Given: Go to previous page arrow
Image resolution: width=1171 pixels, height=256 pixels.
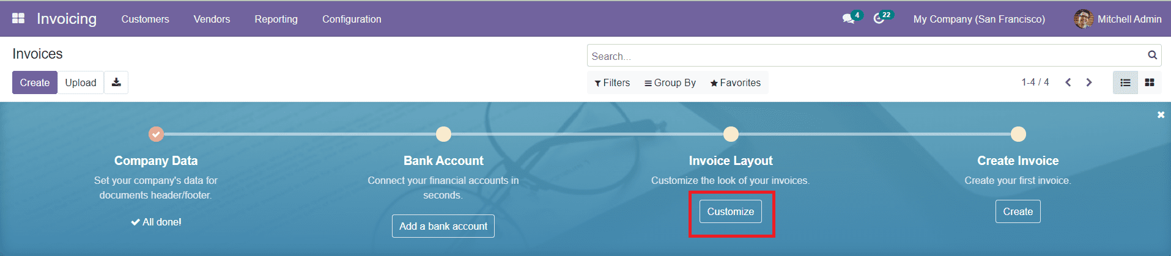Looking at the screenshot, I should (1068, 82).
